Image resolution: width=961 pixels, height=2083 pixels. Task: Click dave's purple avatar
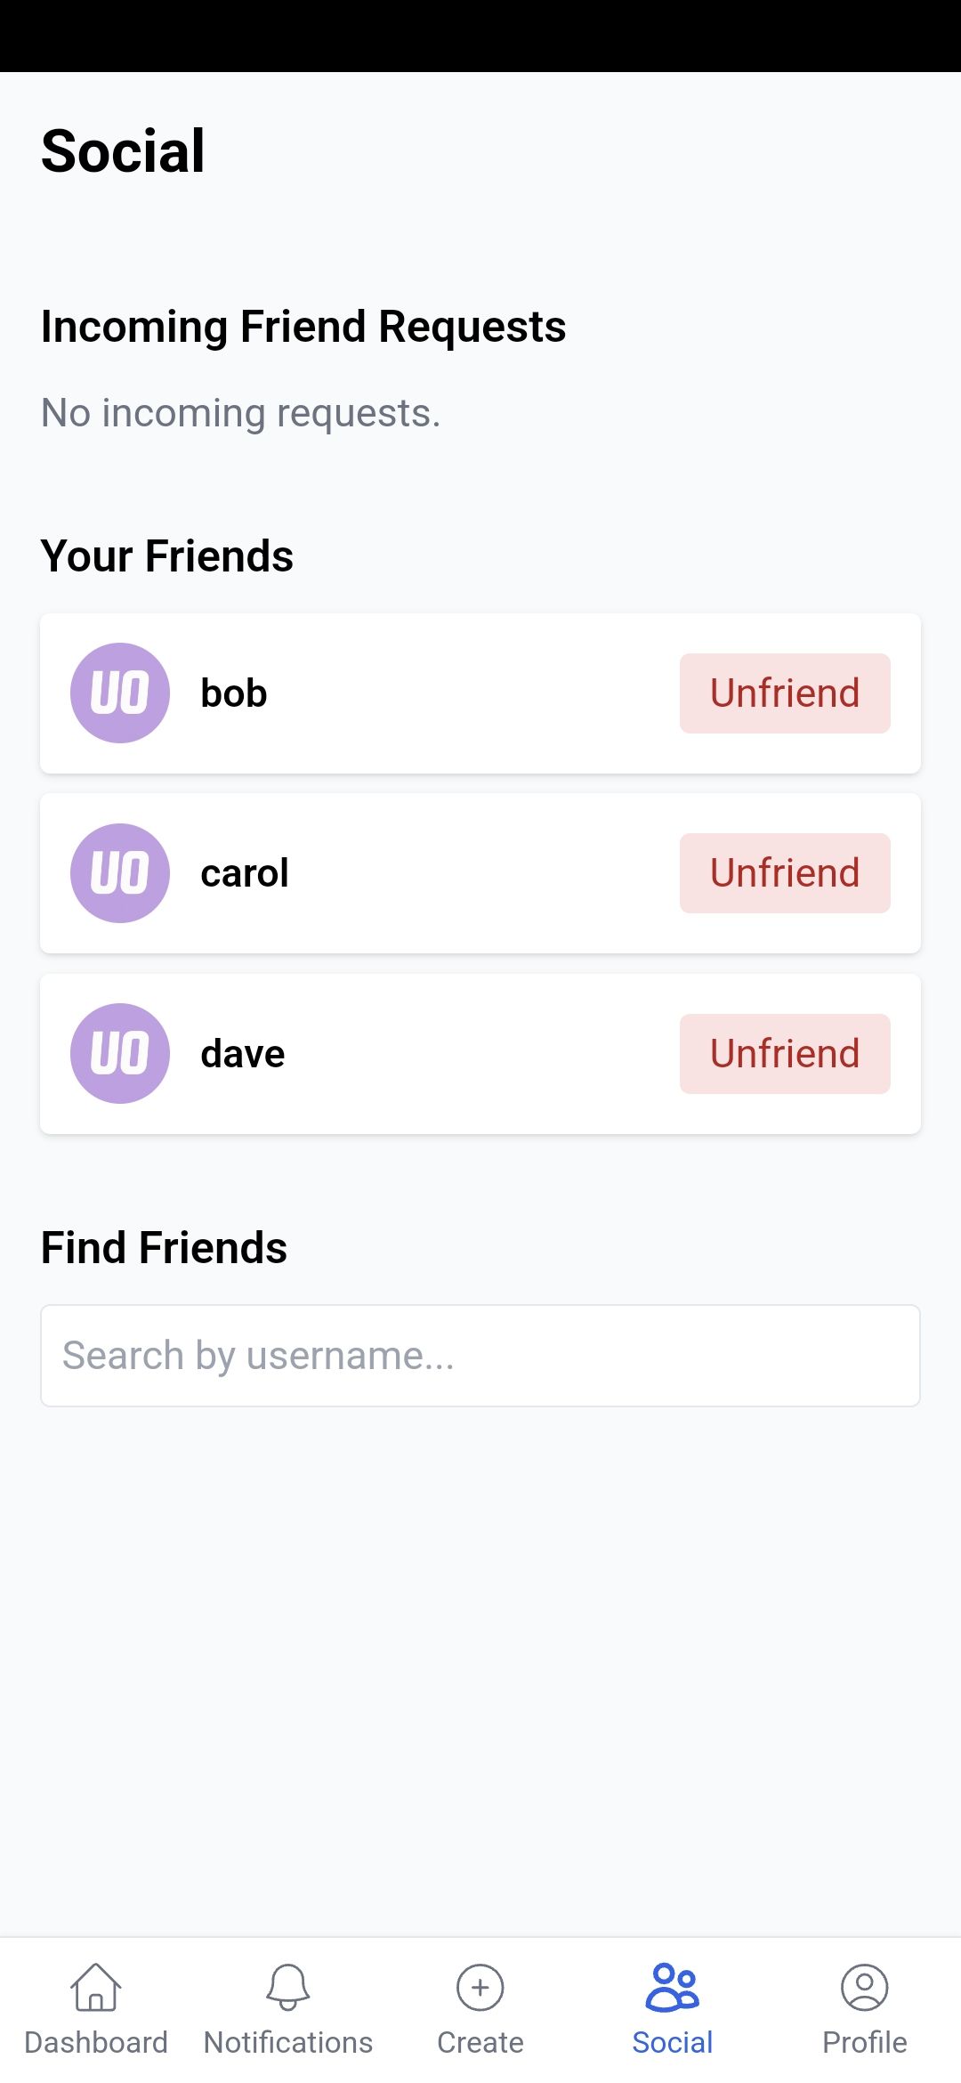[x=120, y=1053]
